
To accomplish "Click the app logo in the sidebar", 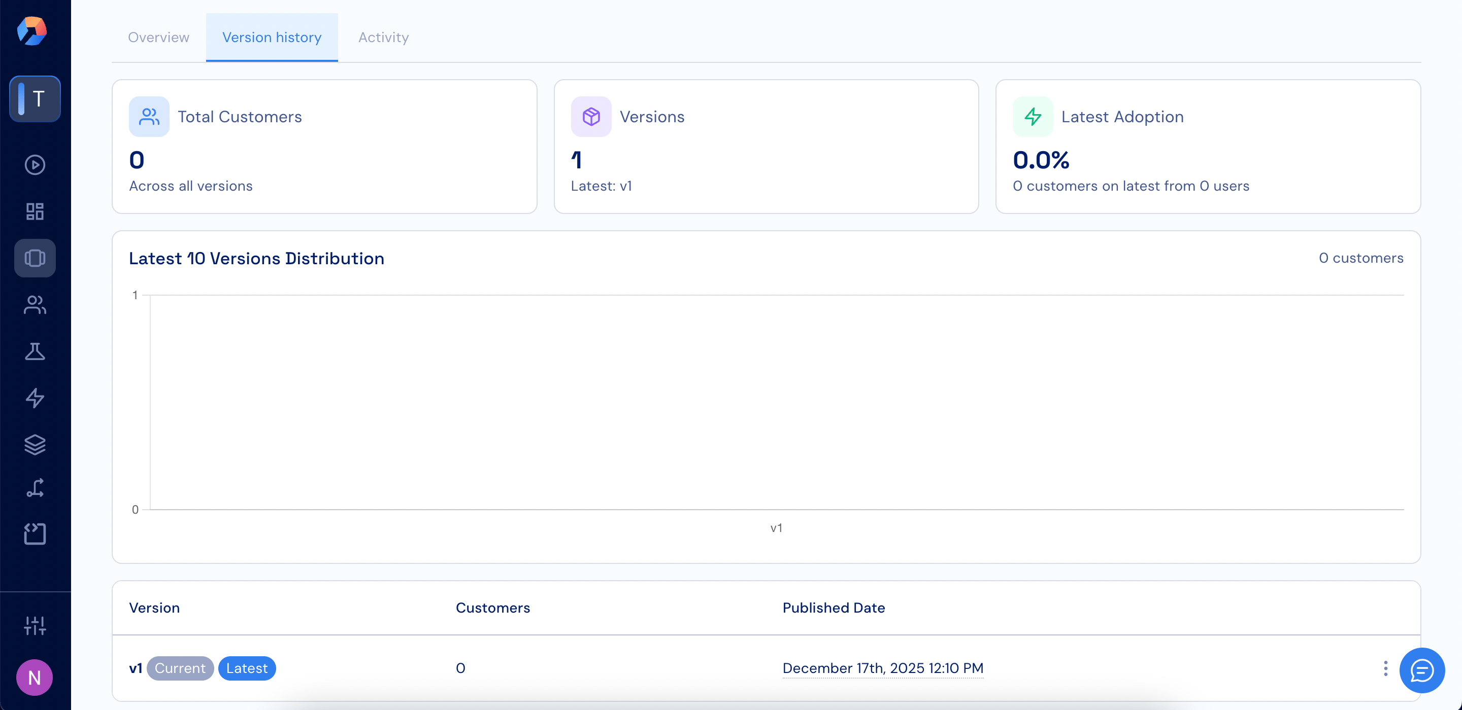I will (x=32, y=30).
